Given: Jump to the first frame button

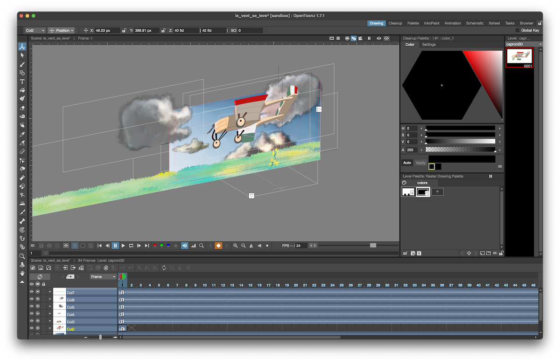Looking at the screenshot, I should 99,246.
